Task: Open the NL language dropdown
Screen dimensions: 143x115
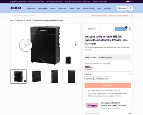Action: click(x=131, y=2)
